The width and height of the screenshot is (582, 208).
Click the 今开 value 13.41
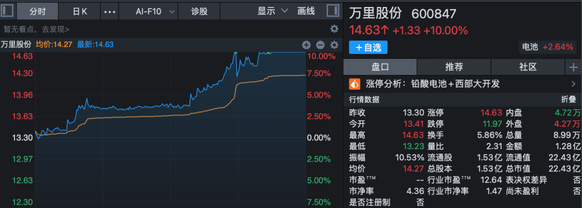pyautogui.click(x=413, y=124)
